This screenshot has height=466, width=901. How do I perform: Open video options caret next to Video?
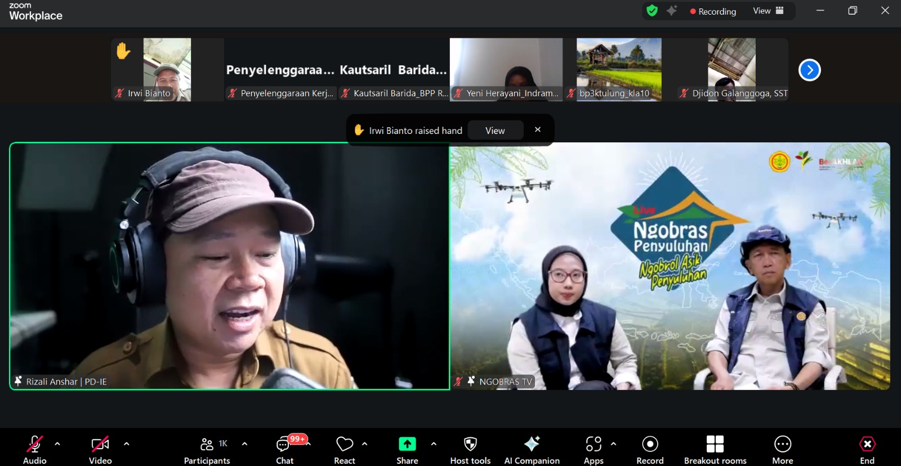click(127, 444)
